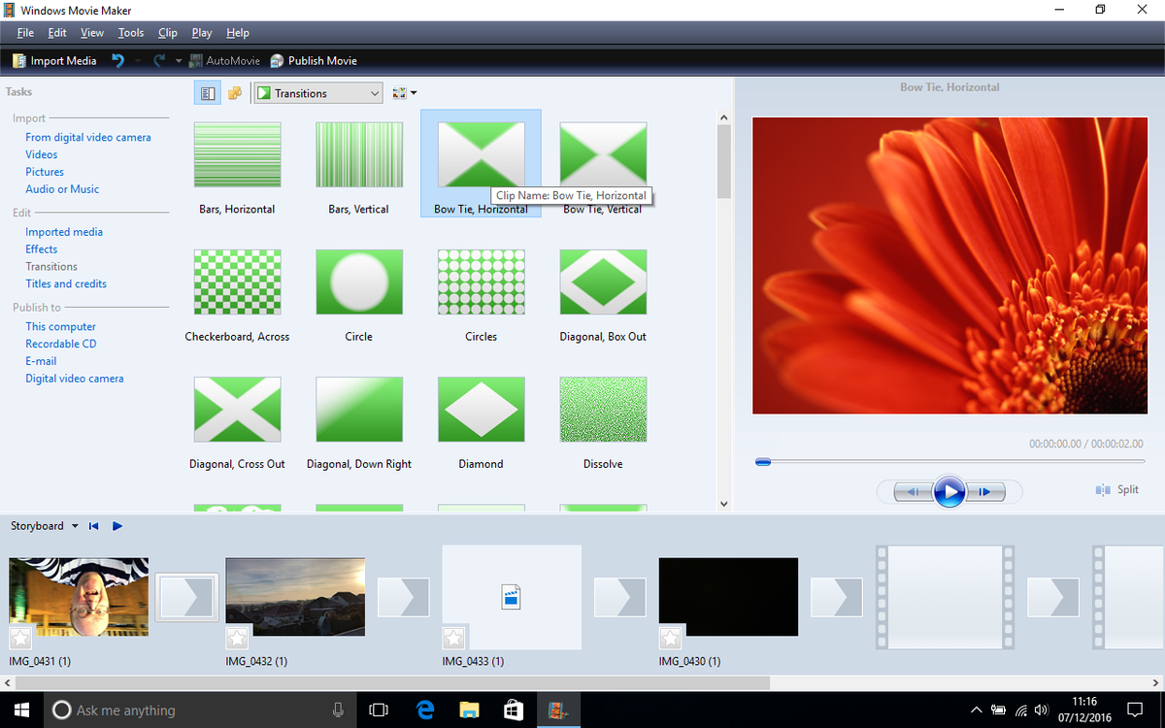The image size is (1165, 728).
Task: Open the Transitions location dropdown
Action: pos(376,92)
